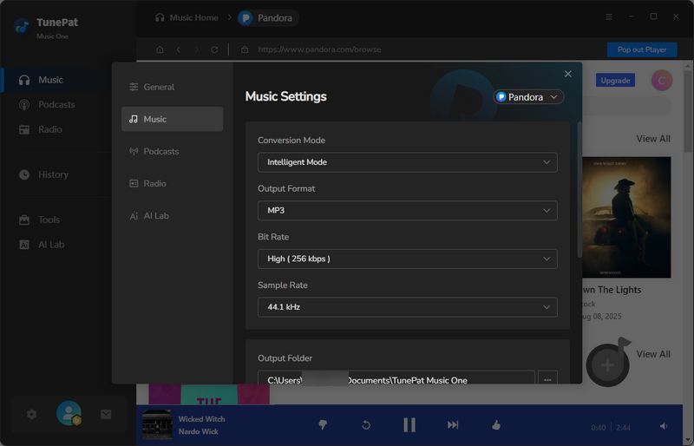The width and height of the screenshot is (694, 446).
Task: Open the Pandora service selector dropdown
Action: tap(528, 97)
